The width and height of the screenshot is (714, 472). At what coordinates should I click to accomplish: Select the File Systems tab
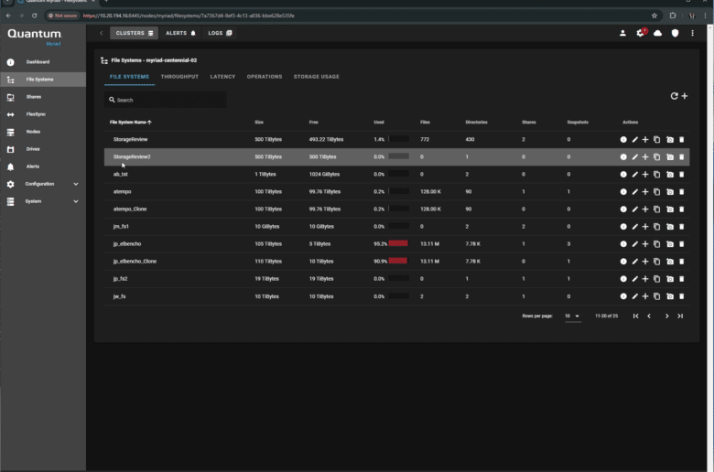129,77
